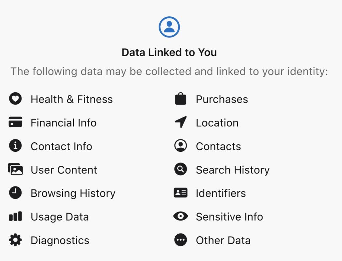Click the User Content photos icon

tap(15, 170)
